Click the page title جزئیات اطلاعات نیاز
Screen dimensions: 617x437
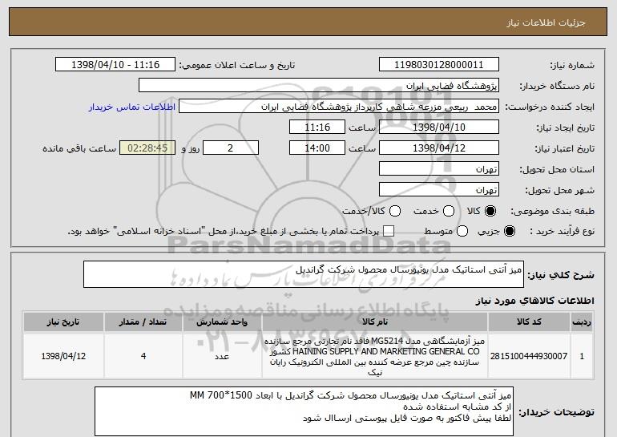546,22
